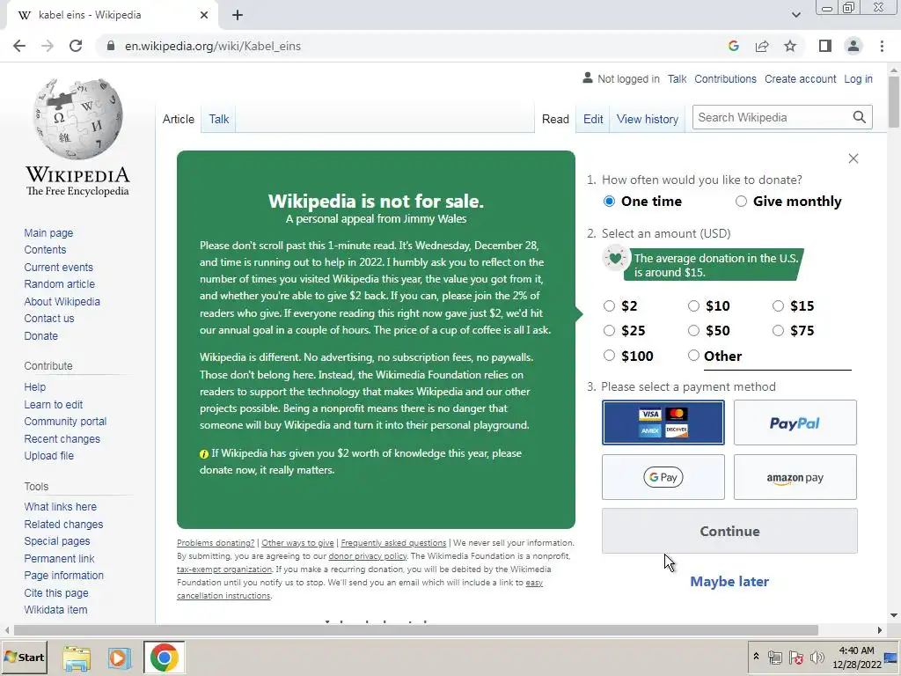The width and height of the screenshot is (901, 676).
Task: Open Main page sidebar link
Action: coord(48,232)
